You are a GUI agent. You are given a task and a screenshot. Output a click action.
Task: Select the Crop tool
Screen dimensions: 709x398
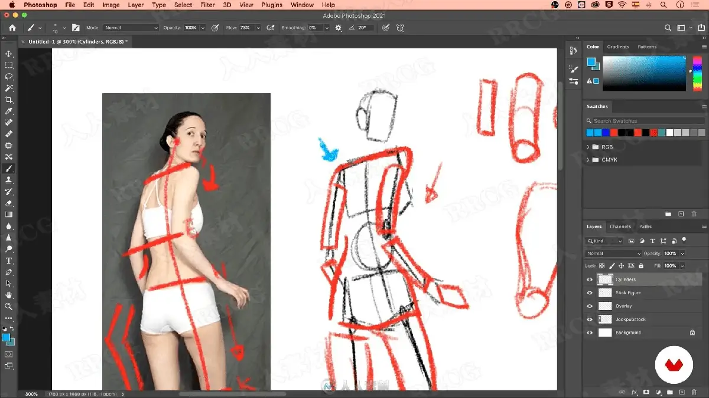click(9, 100)
